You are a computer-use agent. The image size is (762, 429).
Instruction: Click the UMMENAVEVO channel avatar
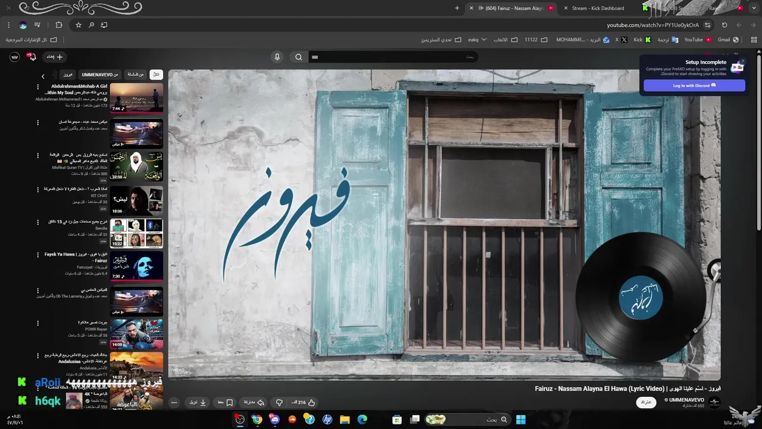tap(714, 402)
